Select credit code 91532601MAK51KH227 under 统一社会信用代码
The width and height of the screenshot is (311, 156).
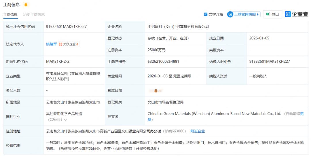coord(67,26)
